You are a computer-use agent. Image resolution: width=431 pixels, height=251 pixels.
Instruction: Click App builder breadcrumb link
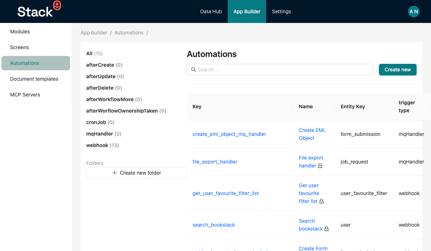94,33
